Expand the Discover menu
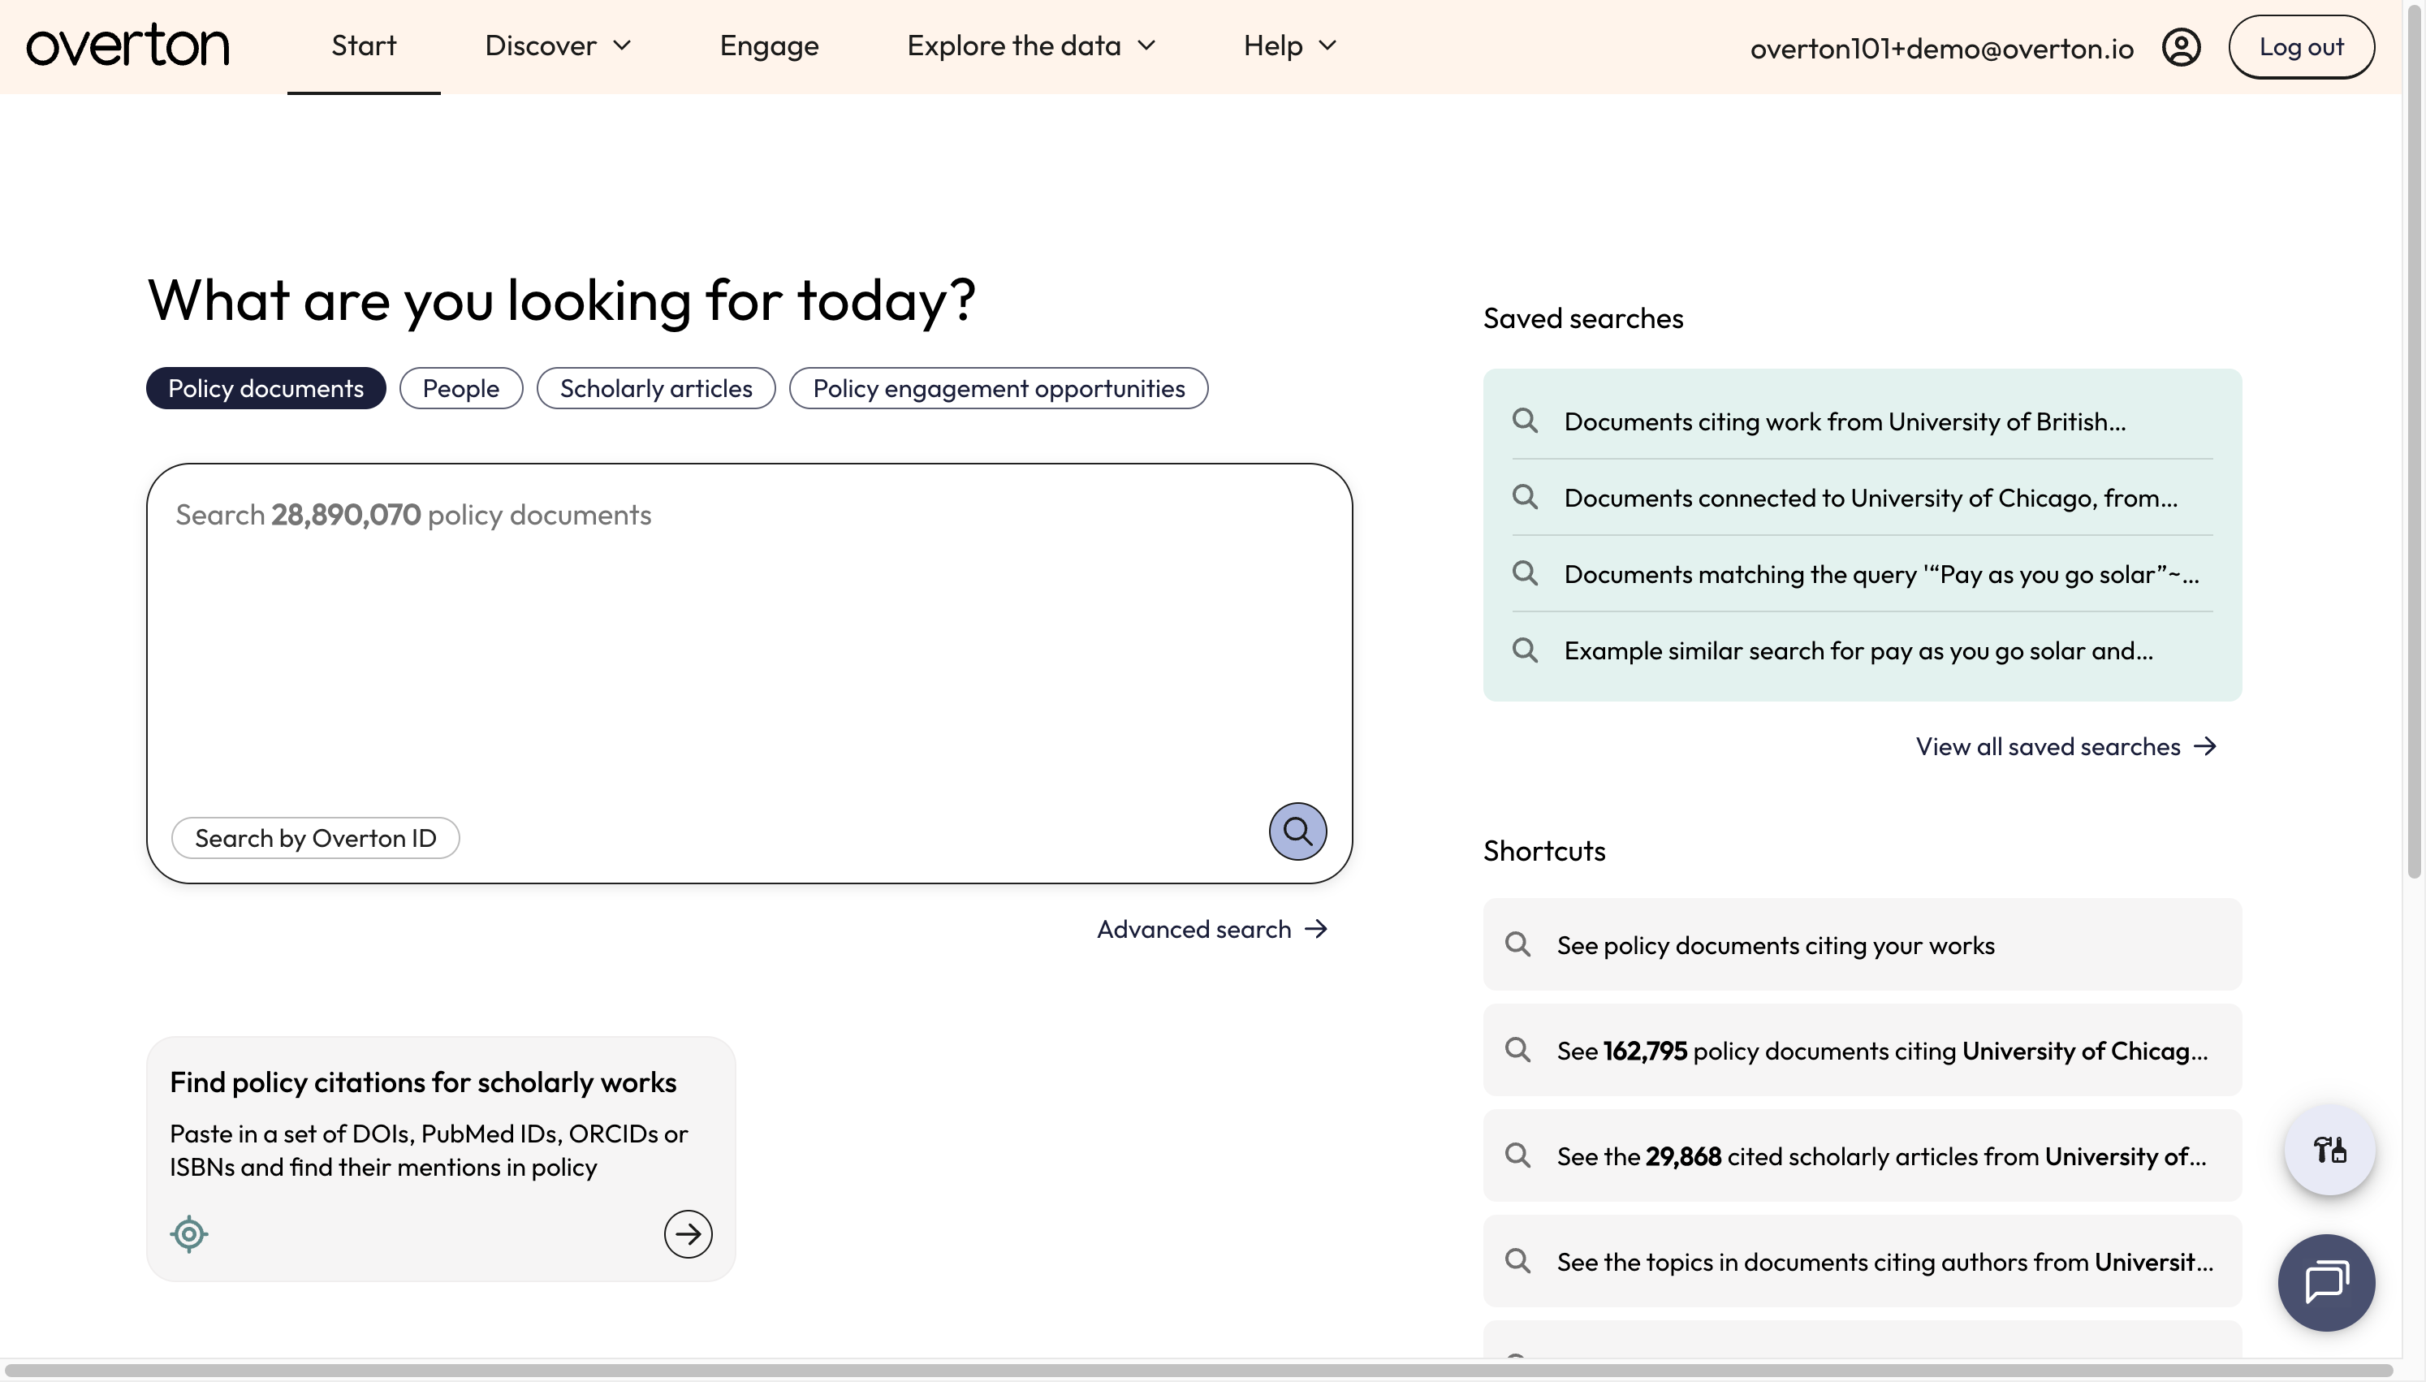The image size is (2426, 1382). click(x=558, y=45)
